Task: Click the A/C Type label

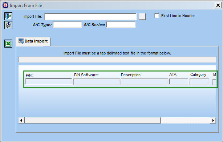Action: (x=42, y=25)
